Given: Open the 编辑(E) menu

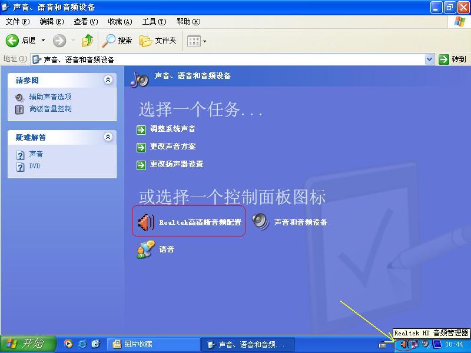Looking at the screenshot, I should tap(52, 22).
